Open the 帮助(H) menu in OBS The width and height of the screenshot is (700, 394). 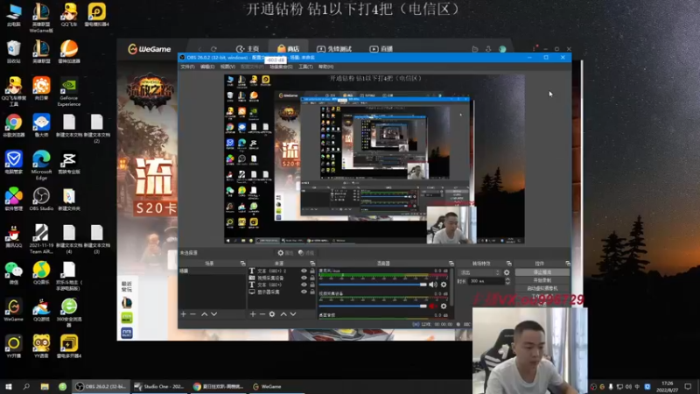(x=325, y=67)
